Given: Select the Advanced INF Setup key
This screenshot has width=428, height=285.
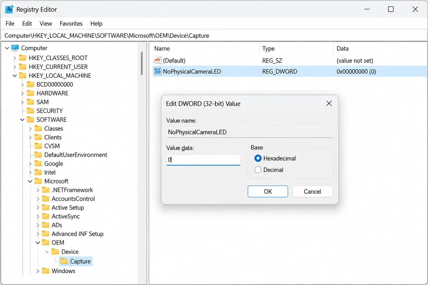Looking at the screenshot, I should pos(77,234).
